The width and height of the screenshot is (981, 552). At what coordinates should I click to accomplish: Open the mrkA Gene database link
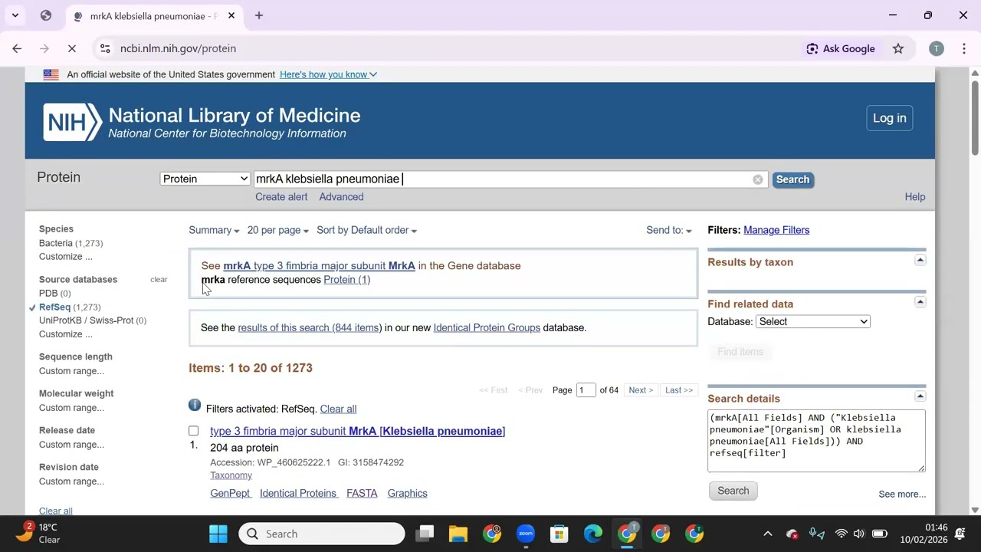319,265
